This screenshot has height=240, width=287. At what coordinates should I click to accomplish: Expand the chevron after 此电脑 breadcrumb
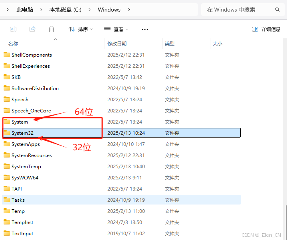pos(41,10)
